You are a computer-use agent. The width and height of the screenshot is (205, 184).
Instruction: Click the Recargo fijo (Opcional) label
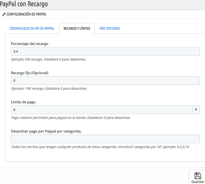[30, 73]
